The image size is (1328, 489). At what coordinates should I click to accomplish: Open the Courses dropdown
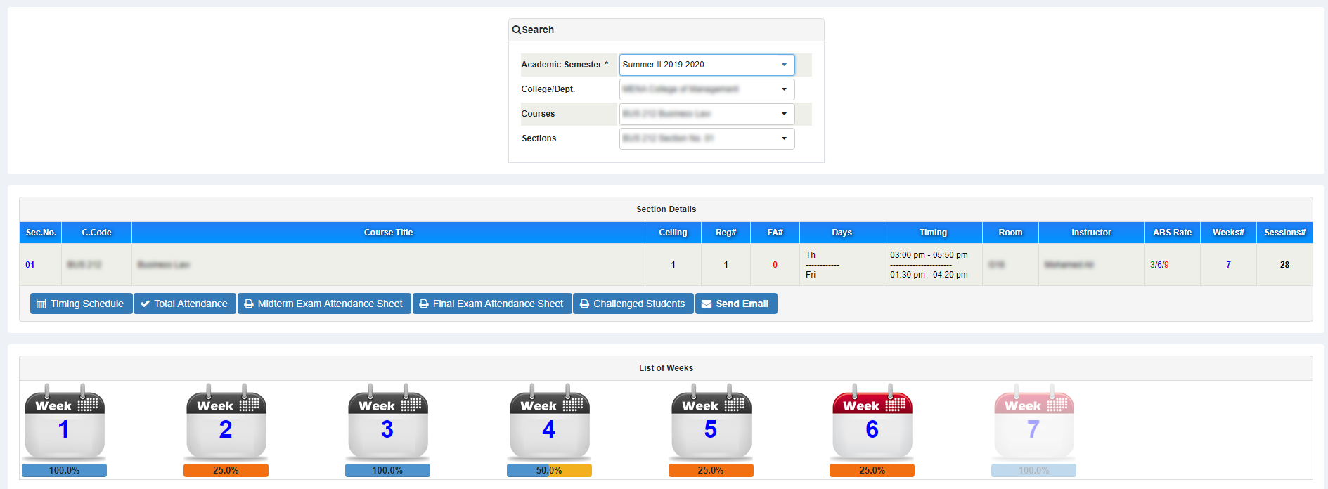point(707,114)
